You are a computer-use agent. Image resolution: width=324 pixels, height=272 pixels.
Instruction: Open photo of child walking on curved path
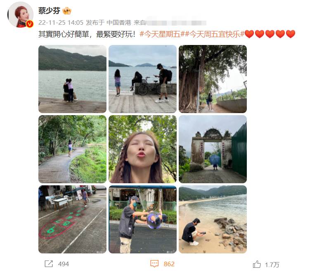click(x=72, y=149)
